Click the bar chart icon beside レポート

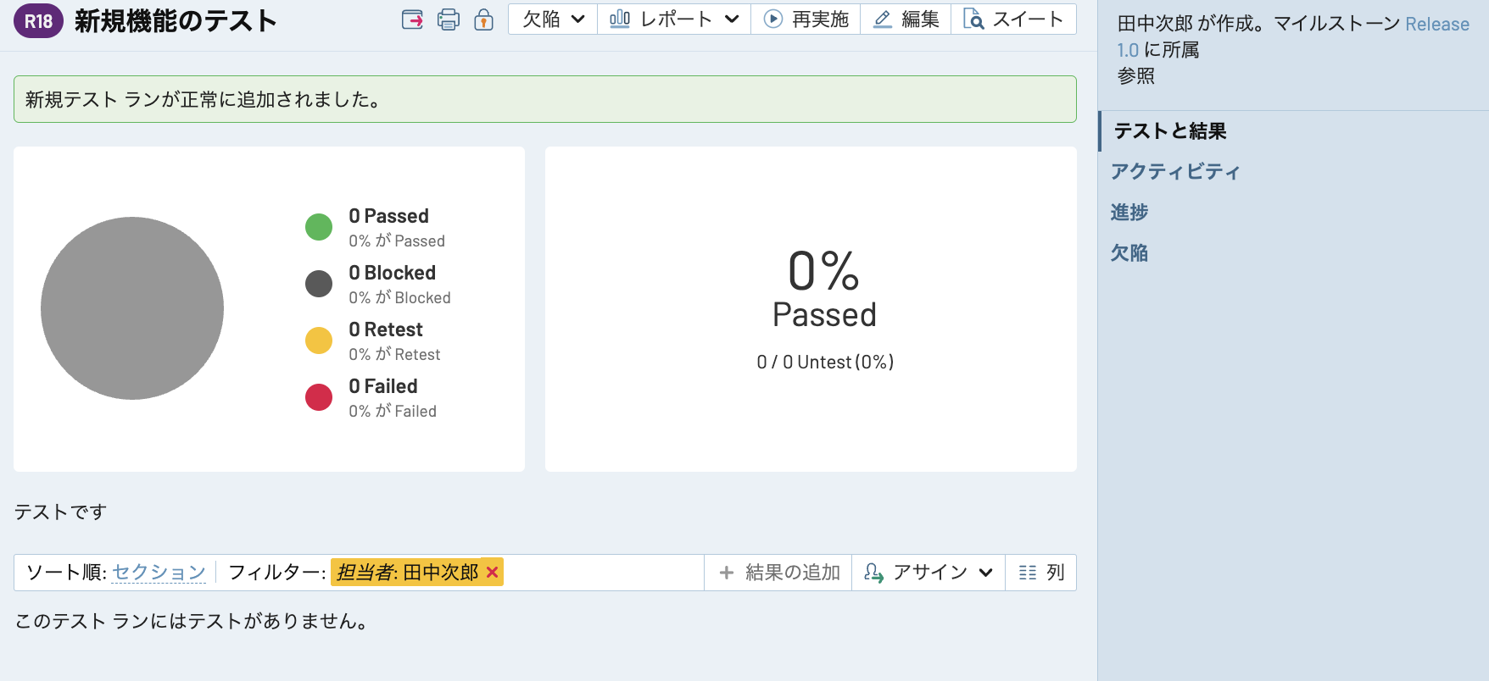point(620,19)
